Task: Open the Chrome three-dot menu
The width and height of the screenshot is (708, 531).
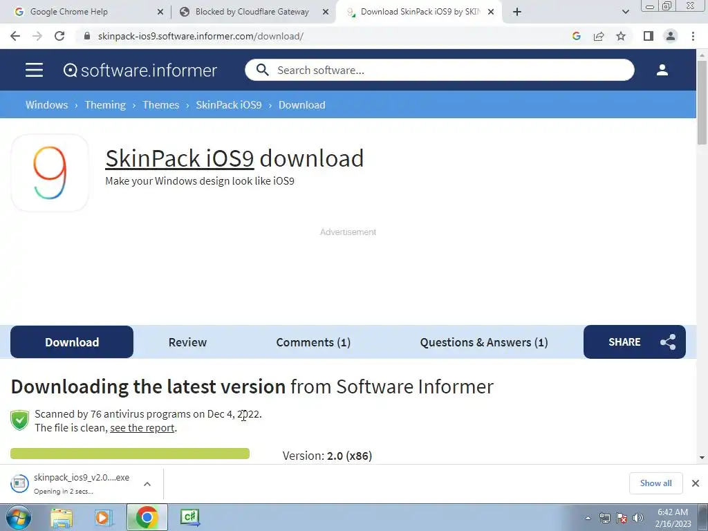Action: pyautogui.click(x=693, y=36)
